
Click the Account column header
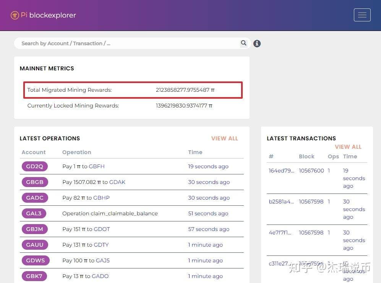click(34, 152)
